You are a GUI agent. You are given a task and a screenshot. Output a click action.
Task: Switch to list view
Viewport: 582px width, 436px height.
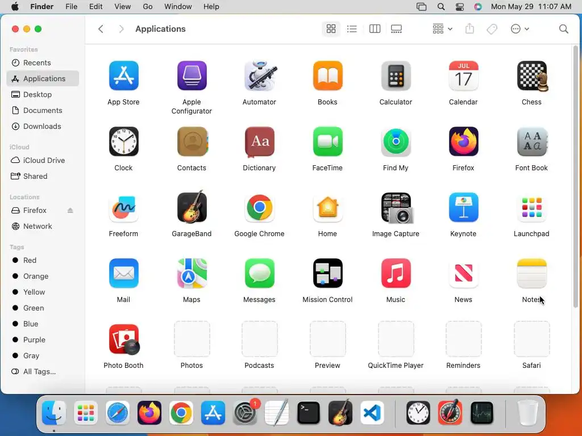[x=352, y=28]
